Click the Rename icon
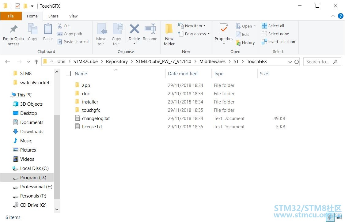 (x=150, y=29)
